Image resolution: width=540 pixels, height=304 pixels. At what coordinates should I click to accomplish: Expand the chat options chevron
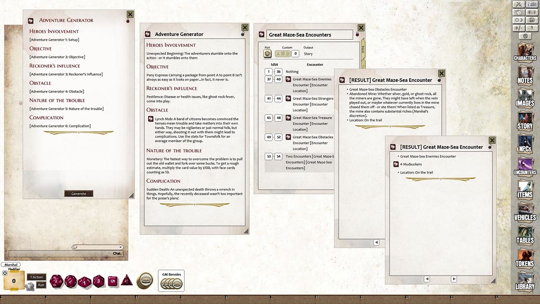[x=121, y=247]
